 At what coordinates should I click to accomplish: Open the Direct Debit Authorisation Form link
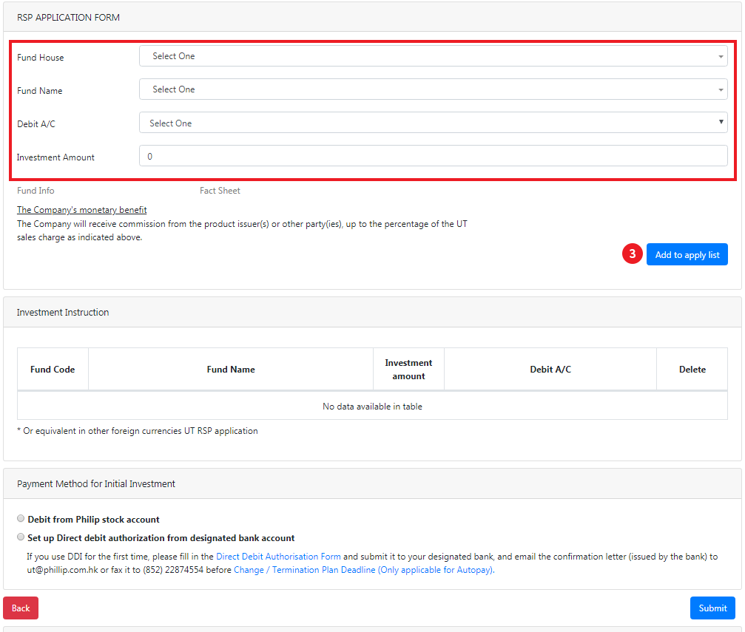point(278,557)
